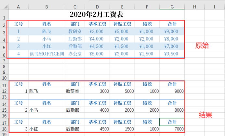The image size is (225, 136).
Task: Click cell showing ¥4,500
Action: pyautogui.click(x=97, y=46)
